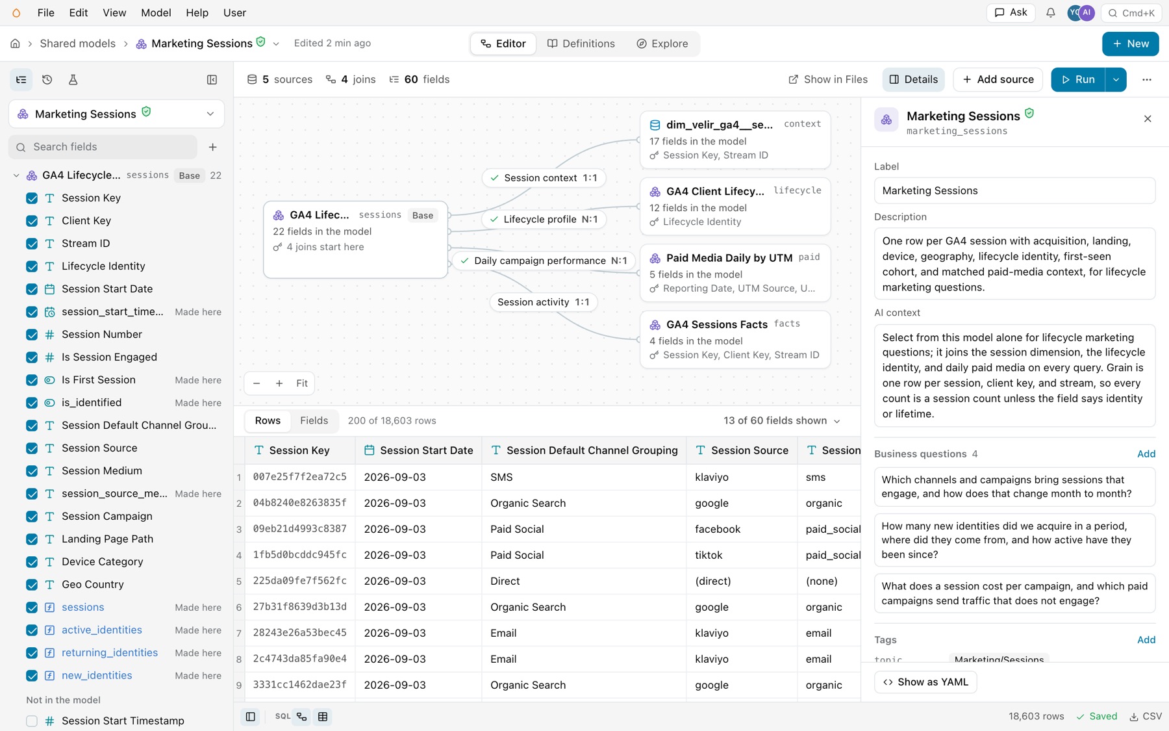Switch to the table grid view icon
The width and height of the screenshot is (1169, 731).
pyautogui.click(x=323, y=717)
